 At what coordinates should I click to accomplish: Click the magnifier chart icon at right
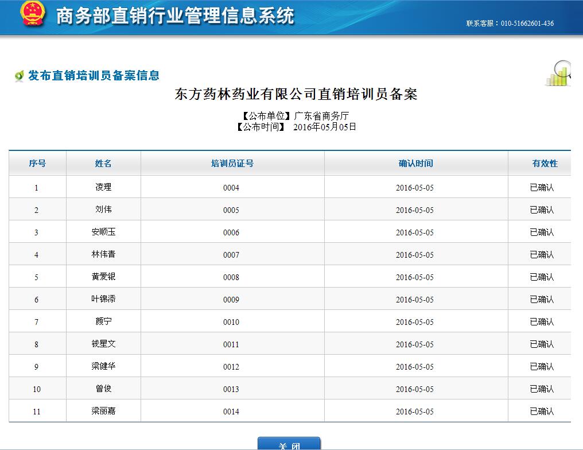pyautogui.click(x=559, y=73)
